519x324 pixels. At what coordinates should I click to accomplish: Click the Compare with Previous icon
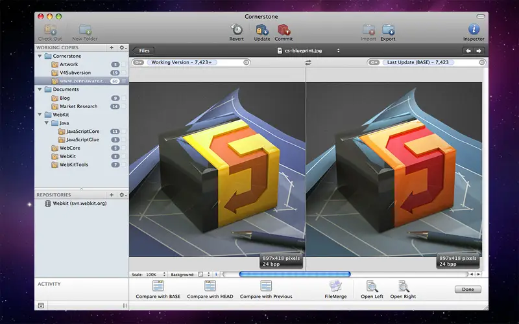[266, 286]
